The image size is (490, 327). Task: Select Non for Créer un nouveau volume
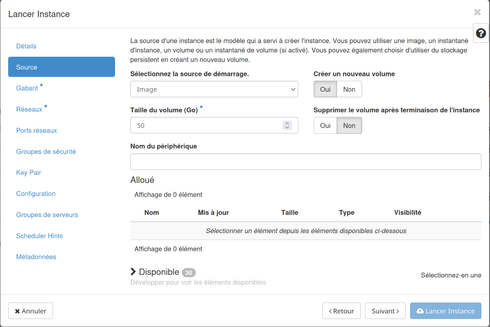point(349,89)
